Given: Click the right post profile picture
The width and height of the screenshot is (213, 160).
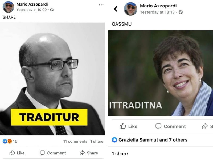Looking at the screenshot, I should click(130, 9).
